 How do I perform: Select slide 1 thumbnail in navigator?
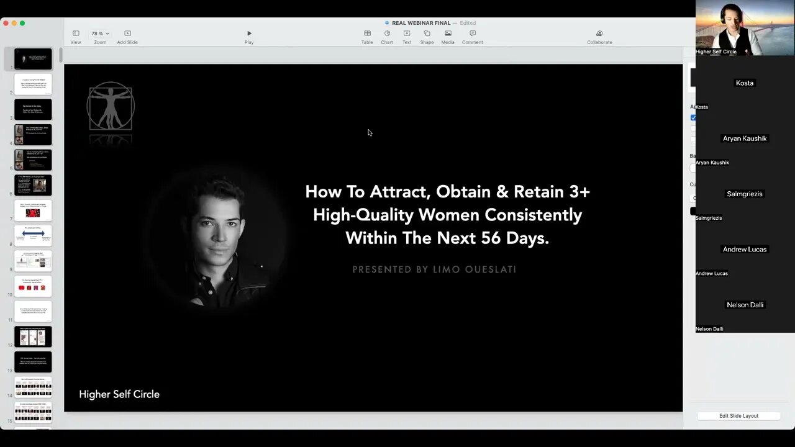[33, 59]
